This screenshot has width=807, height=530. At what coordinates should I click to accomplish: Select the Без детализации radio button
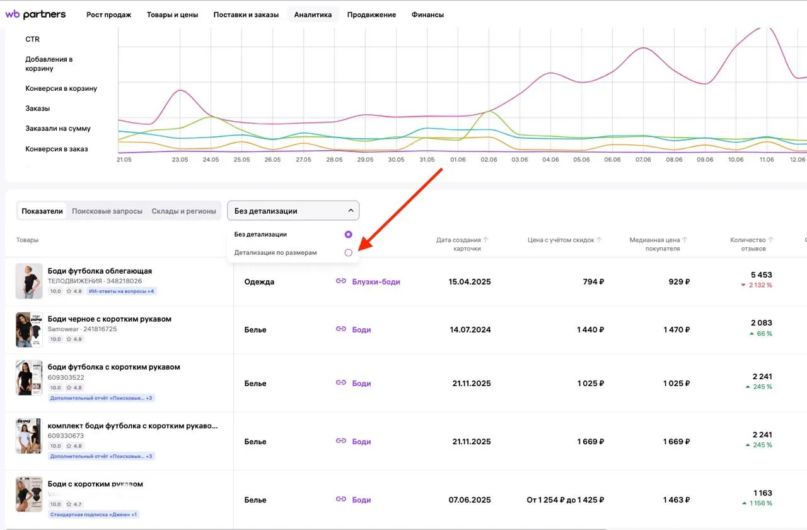[x=349, y=234]
